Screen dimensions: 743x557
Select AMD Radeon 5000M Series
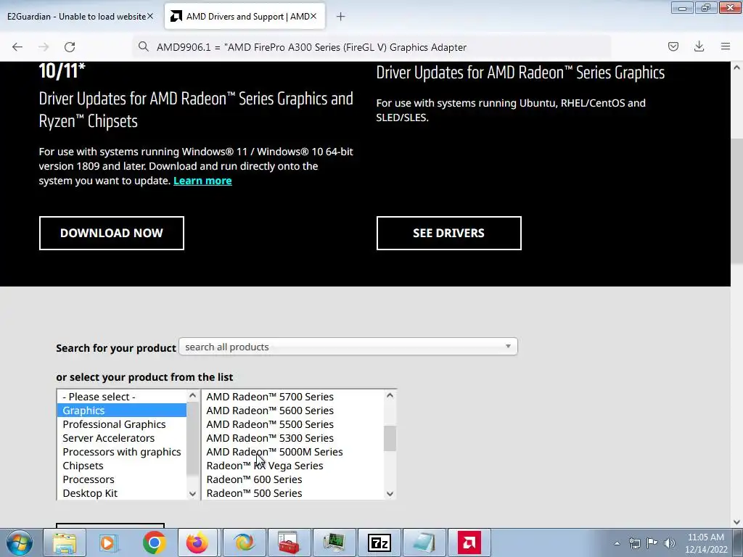coord(293,451)
